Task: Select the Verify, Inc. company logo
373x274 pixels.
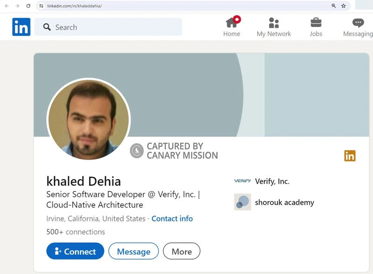Action: click(242, 181)
